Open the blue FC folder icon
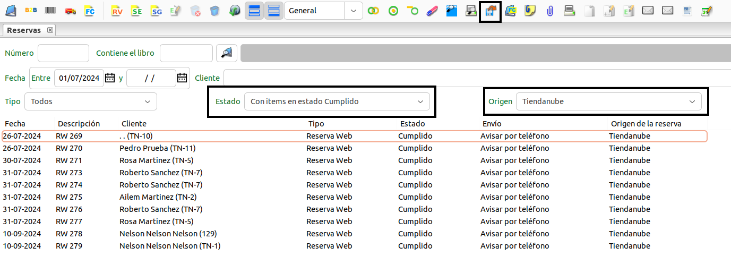 pyautogui.click(x=511, y=11)
